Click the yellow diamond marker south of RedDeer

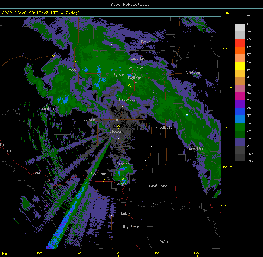click(x=130, y=86)
